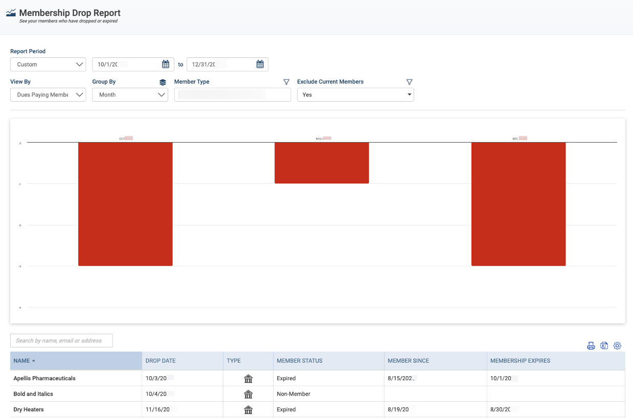The image size is (633, 418).
Task: Open the Apellis Pharmaceuticals member record
Action: click(44, 379)
